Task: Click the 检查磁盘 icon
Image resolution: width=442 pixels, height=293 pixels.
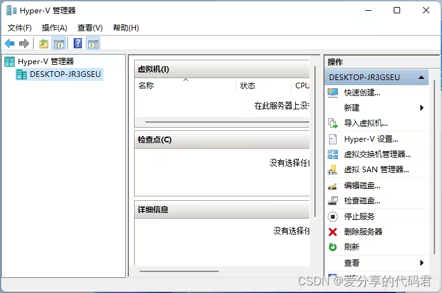Action: click(x=333, y=201)
